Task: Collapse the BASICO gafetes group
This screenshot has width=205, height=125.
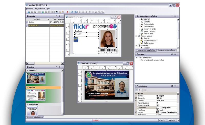Action: pos(27,87)
